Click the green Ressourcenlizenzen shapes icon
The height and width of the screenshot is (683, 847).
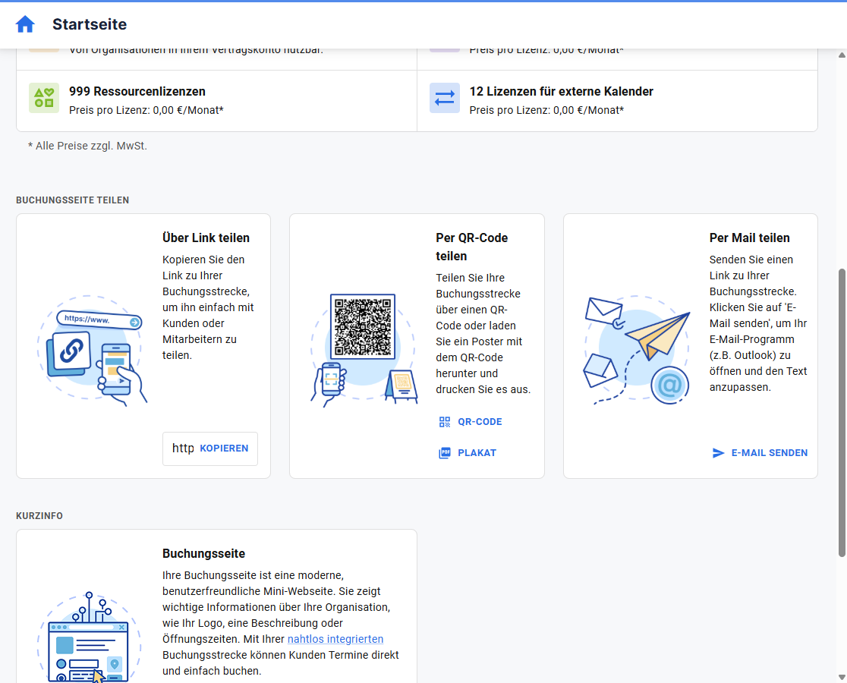coord(44,98)
